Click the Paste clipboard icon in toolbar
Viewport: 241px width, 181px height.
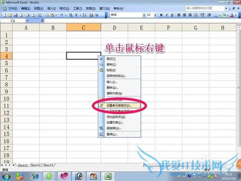[x=52, y=15]
